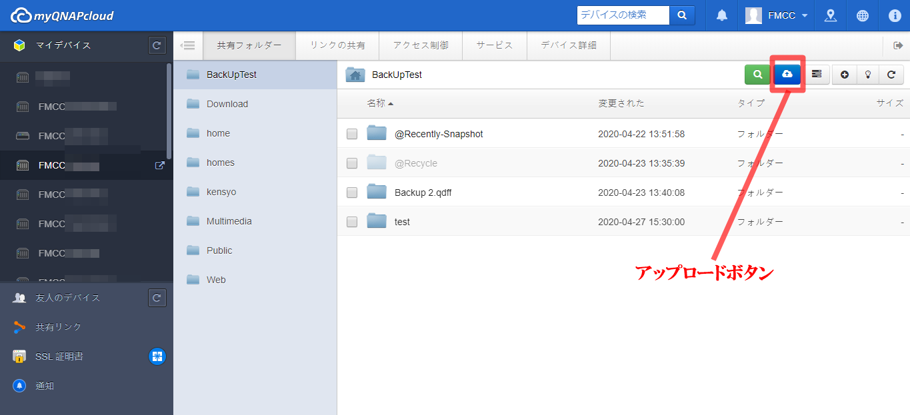Open 友人のデバイス section

68,298
